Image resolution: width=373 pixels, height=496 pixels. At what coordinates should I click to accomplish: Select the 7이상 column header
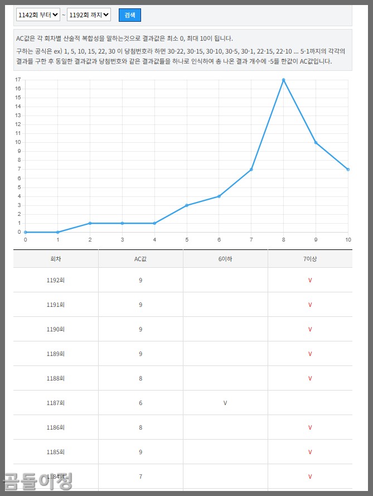pyautogui.click(x=310, y=259)
